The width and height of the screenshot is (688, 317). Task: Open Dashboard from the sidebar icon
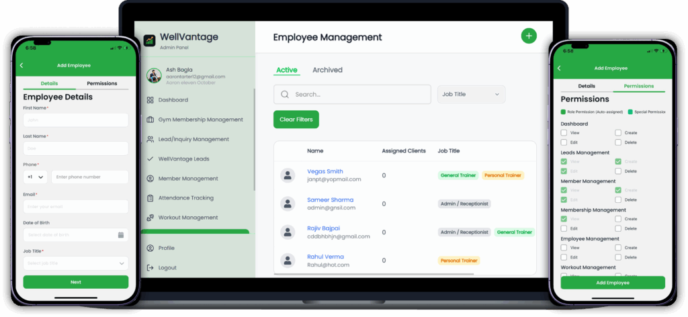(x=150, y=100)
